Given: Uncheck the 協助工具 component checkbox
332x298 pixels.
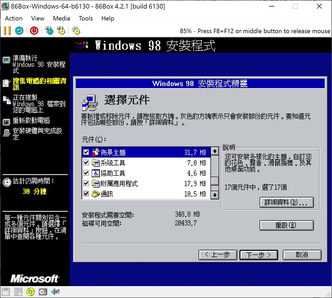Looking at the screenshot, I should [x=86, y=173].
